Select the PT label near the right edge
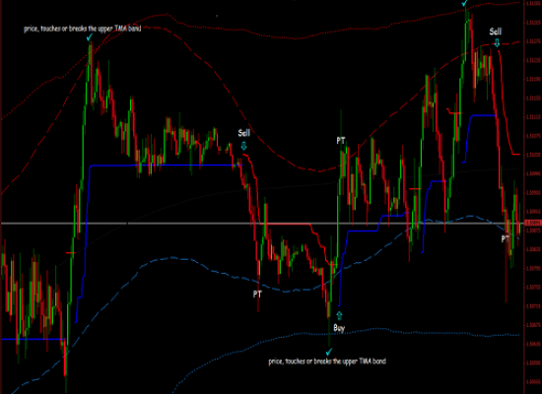The image size is (542, 394). coord(506,238)
